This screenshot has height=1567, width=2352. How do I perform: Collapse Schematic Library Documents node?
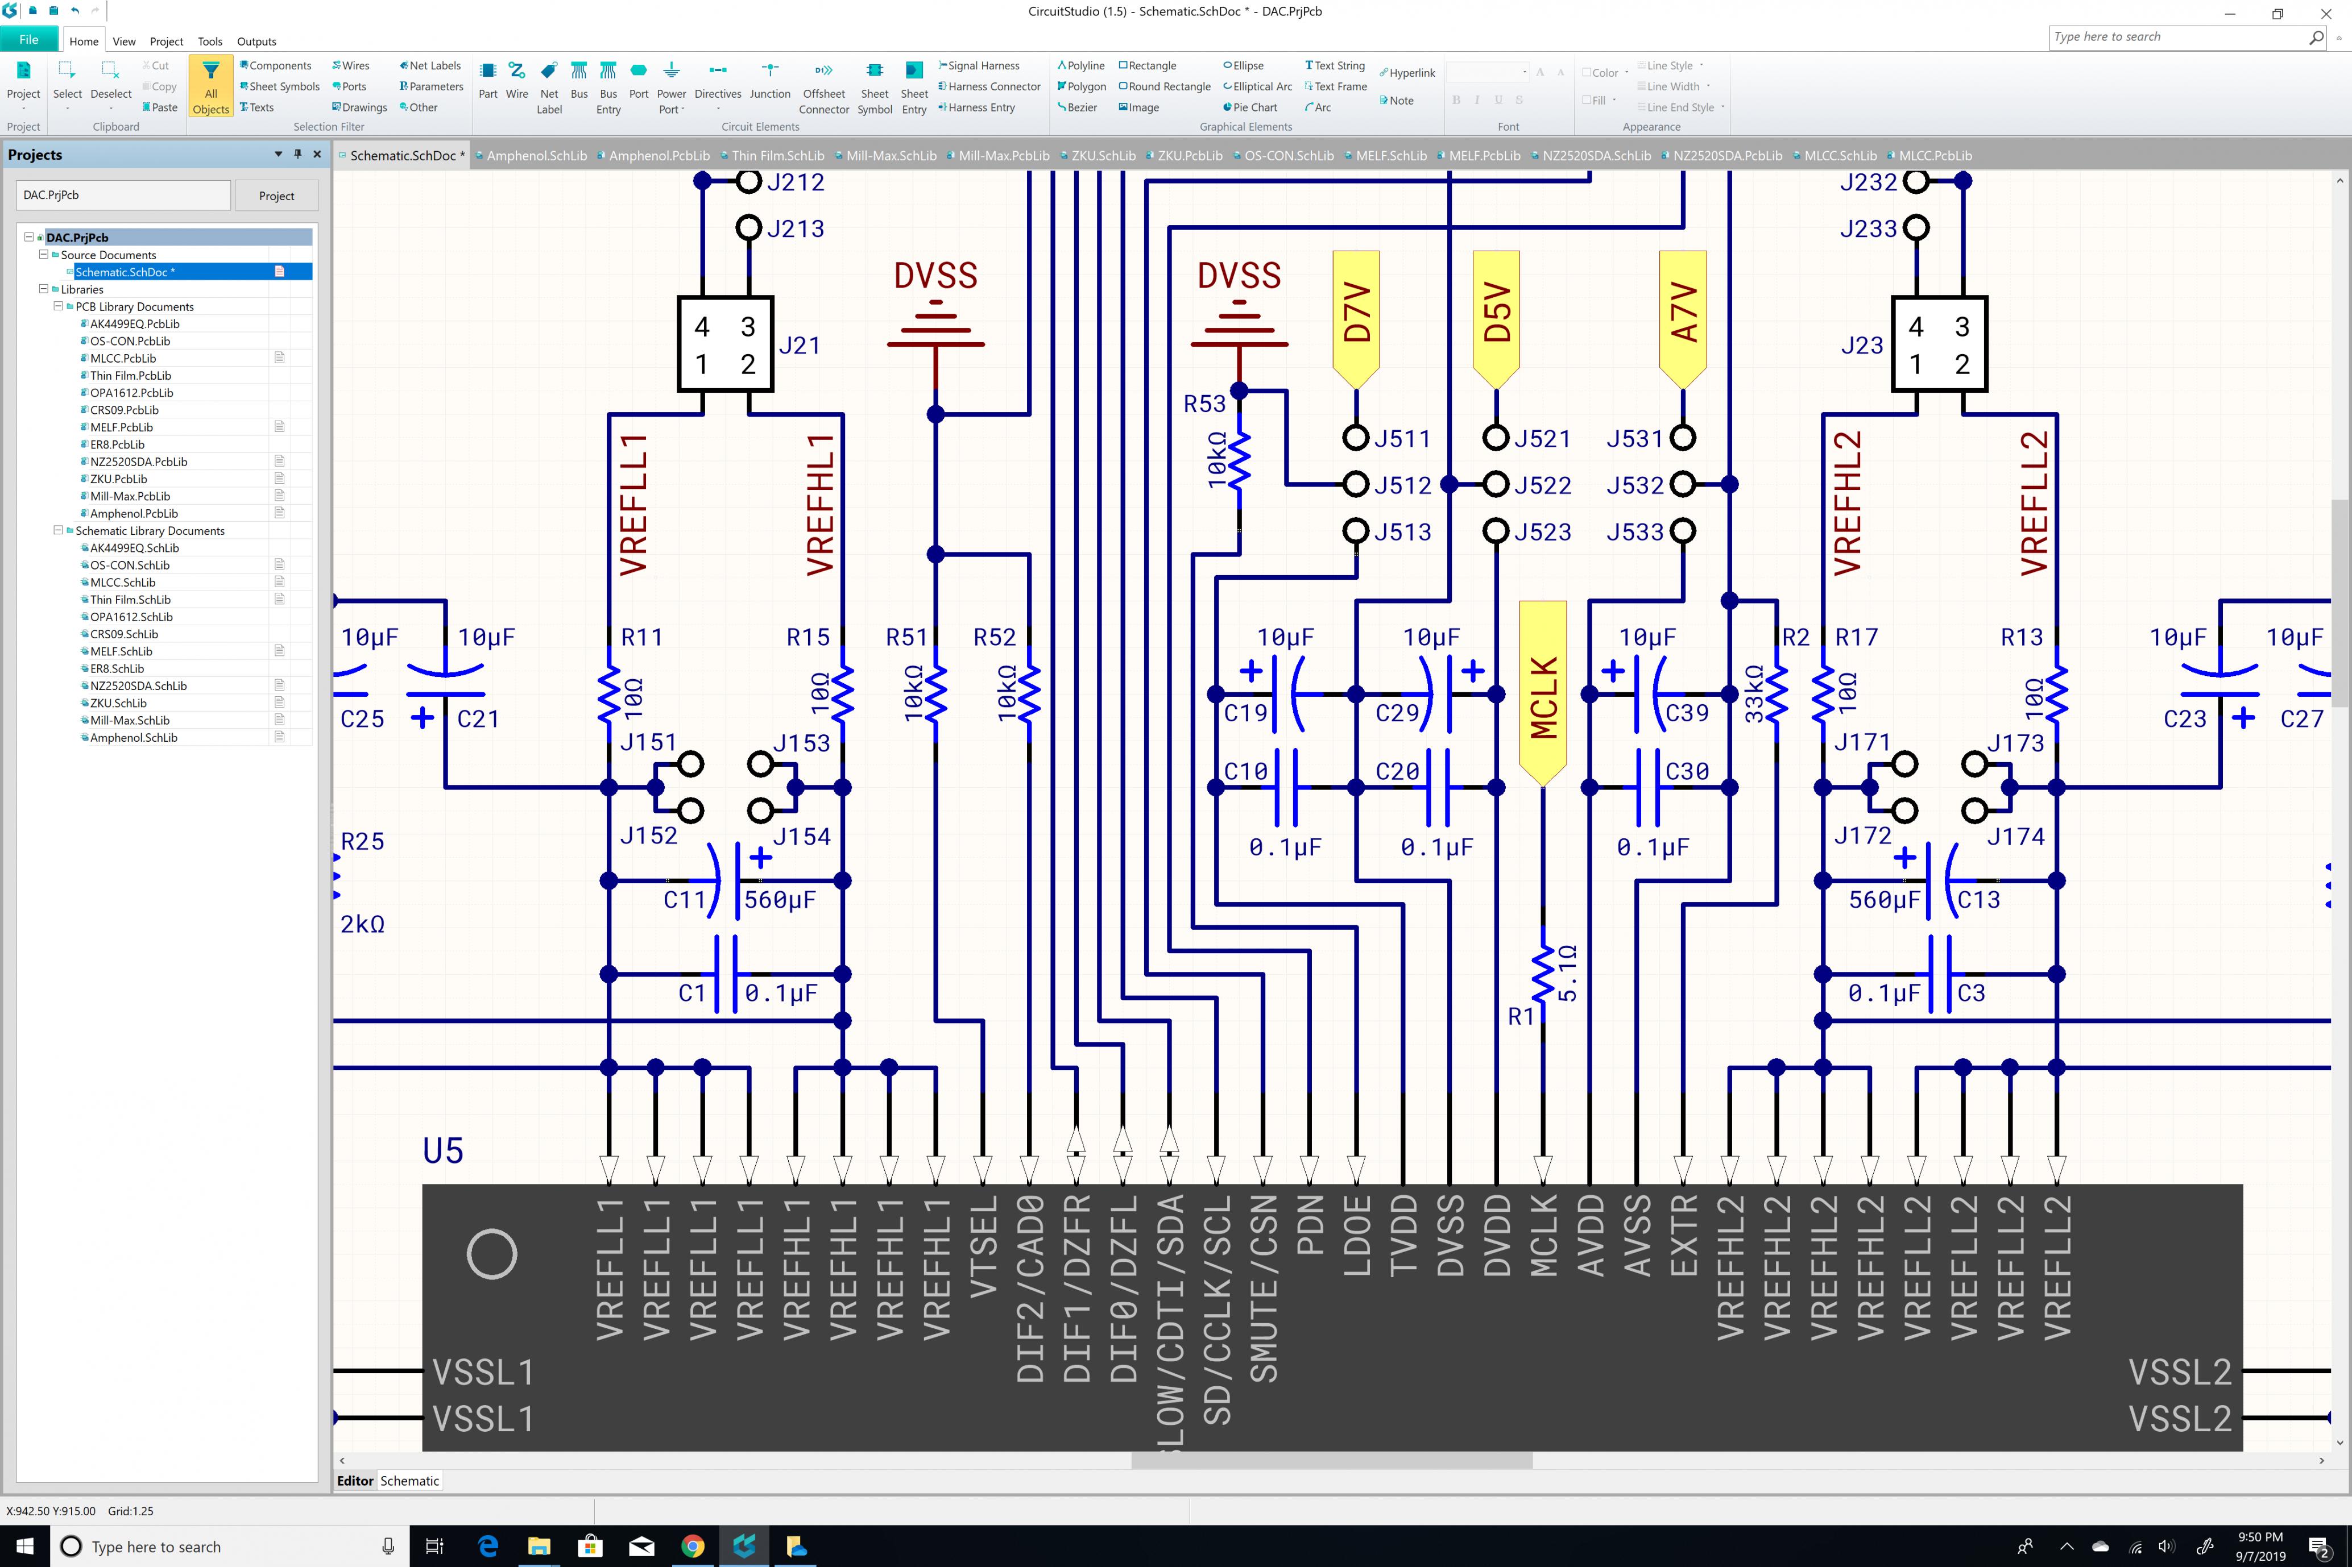(58, 531)
